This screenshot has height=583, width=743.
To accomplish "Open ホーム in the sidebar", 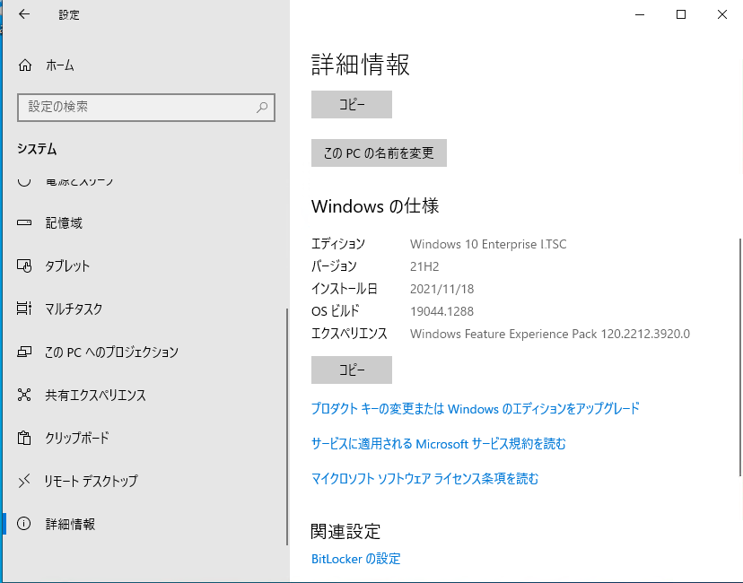I will coord(60,65).
